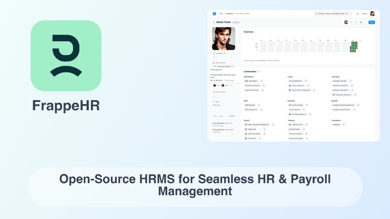The width and height of the screenshot is (390, 219).
Task: Click the search command input field
Action: 333,14
